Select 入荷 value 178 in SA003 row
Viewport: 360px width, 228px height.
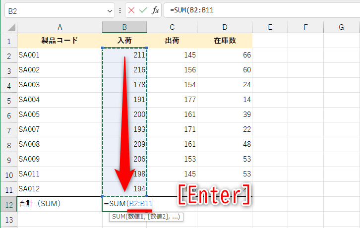pos(124,85)
